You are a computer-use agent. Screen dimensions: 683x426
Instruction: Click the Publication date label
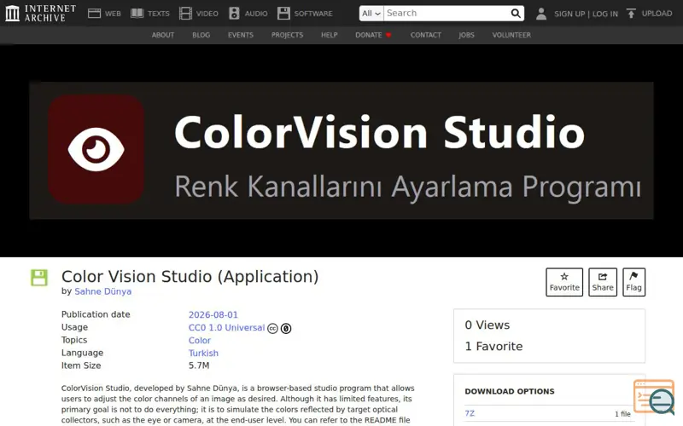tap(96, 314)
